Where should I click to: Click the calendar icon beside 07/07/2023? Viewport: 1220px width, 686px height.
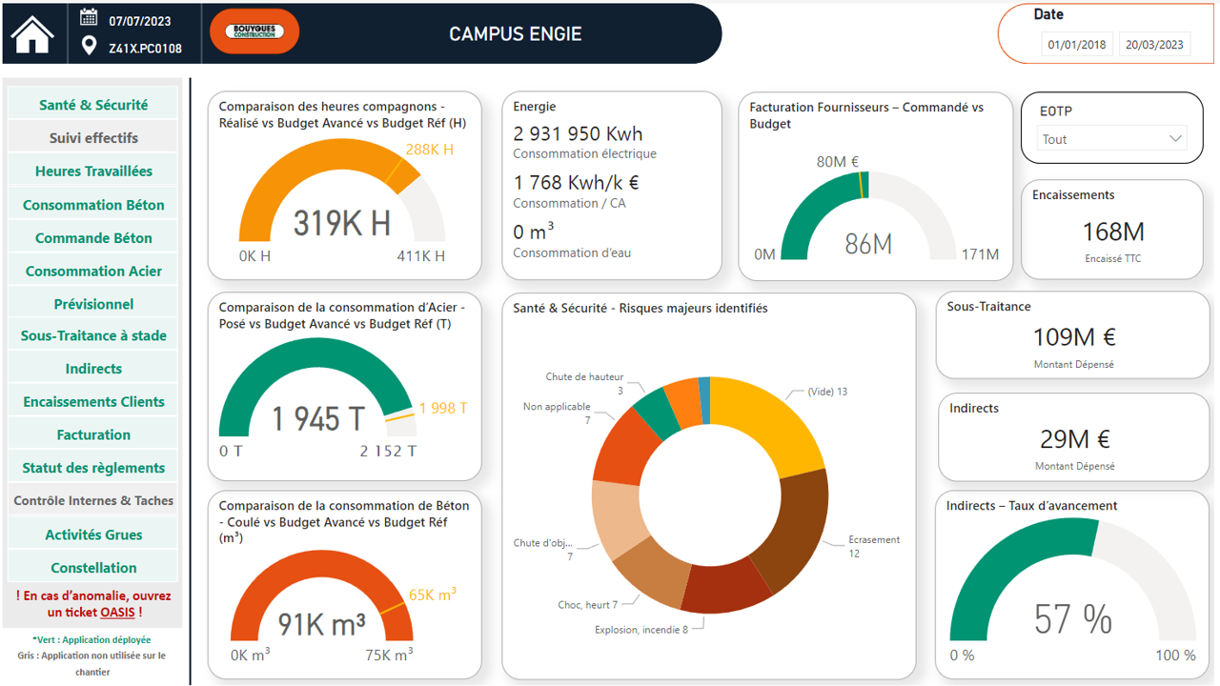tap(89, 17)
